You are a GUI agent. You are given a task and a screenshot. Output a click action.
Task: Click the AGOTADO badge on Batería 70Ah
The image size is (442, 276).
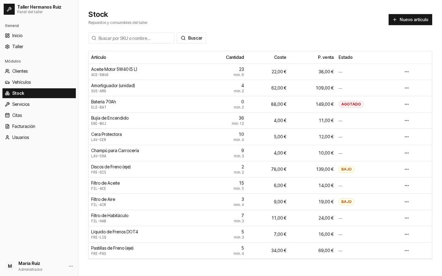click(351, 104)
